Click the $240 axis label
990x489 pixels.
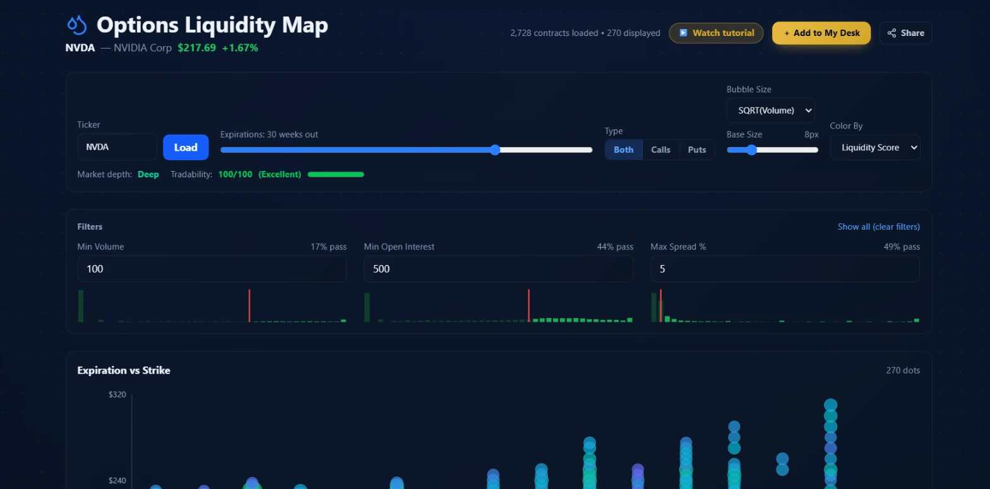pos(117,480)
